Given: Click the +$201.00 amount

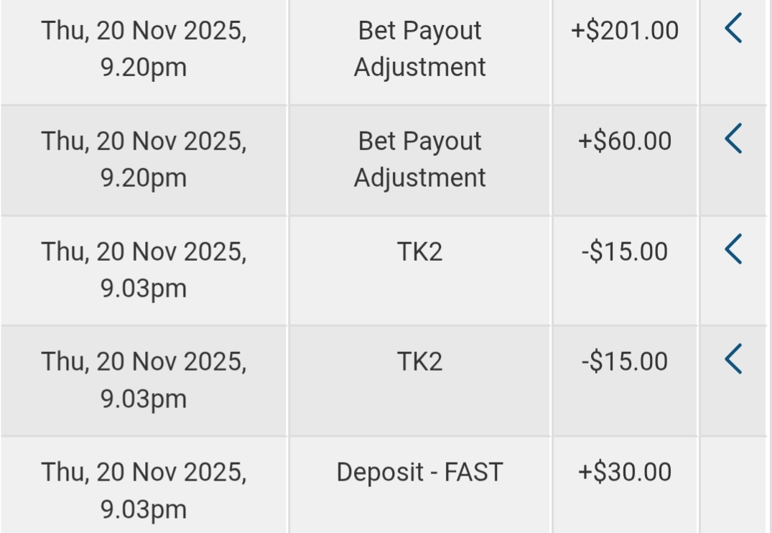Looking at the screenshot, I should coord(624,32).
